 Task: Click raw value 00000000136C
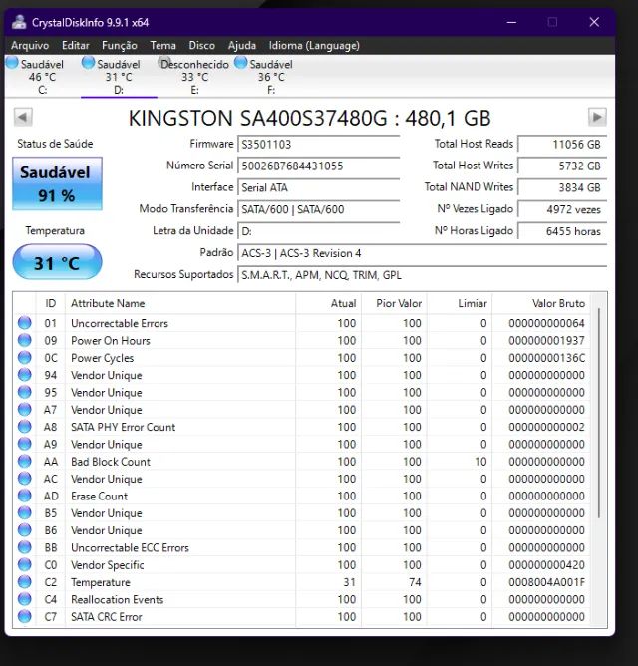[546, 358]
